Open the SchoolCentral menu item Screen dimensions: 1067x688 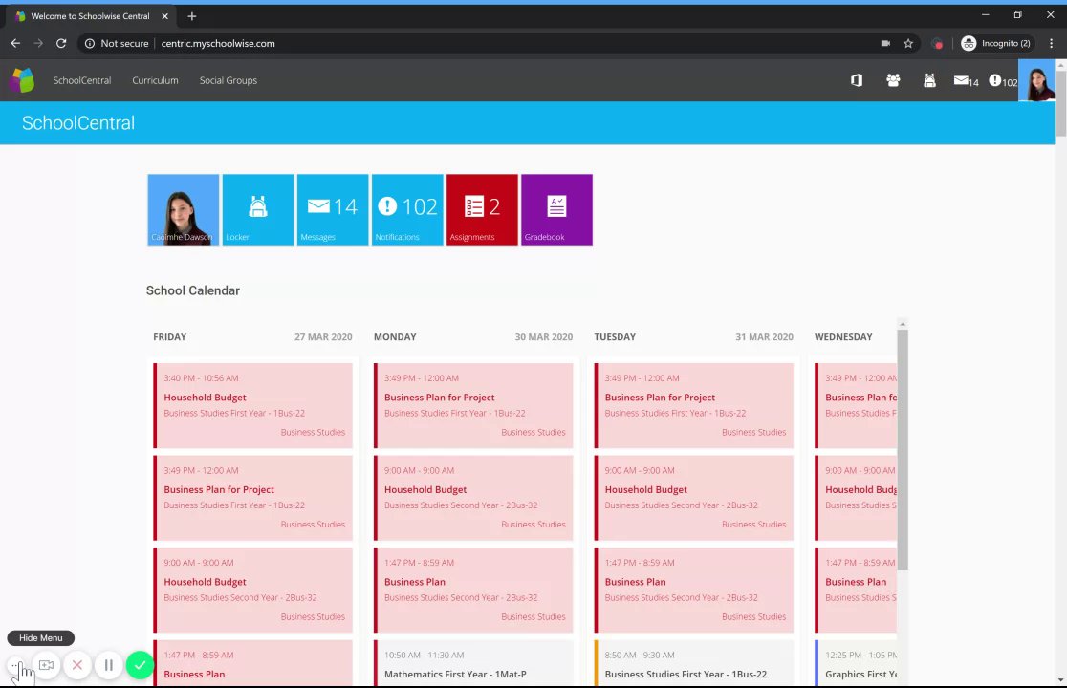click(81, 80)
